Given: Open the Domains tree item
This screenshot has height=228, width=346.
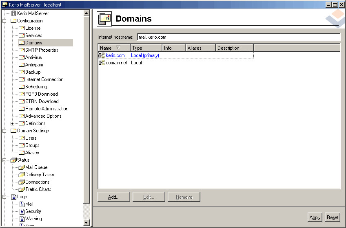Looking at the screenshot, I should coord(34,43).
